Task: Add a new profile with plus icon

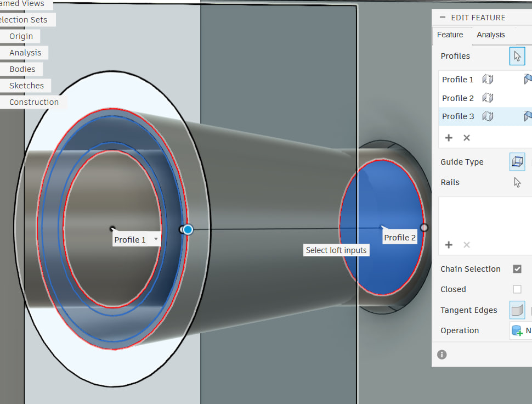Action: (x=449, y=137)
